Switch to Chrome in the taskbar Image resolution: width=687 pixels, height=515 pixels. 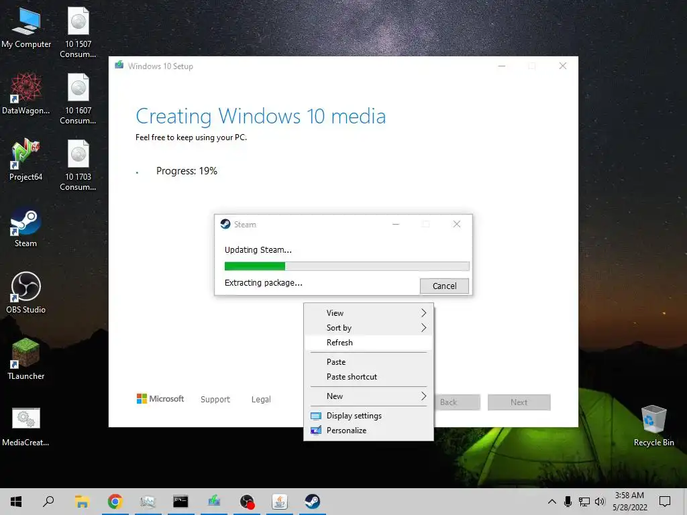tap(115, 502)
